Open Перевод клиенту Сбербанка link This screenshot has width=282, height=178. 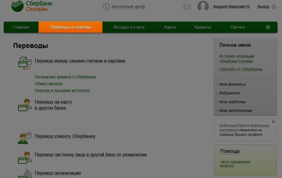coord(65,136)
